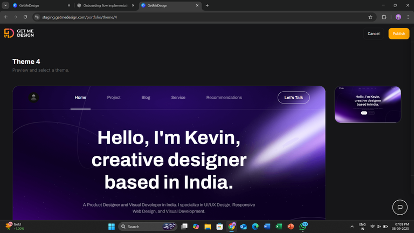This screenshot has width=414, height=233.
Task: Click the profile avatar in preview header
Action: coord(33,98)
